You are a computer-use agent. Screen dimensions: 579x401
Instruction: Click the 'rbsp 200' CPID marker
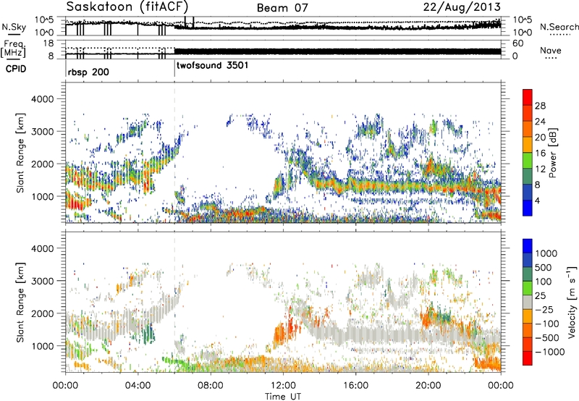pyautogui.click(x=88, y=72)
